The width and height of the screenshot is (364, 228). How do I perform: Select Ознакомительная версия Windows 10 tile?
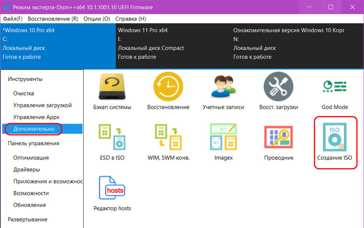[297, 46]
